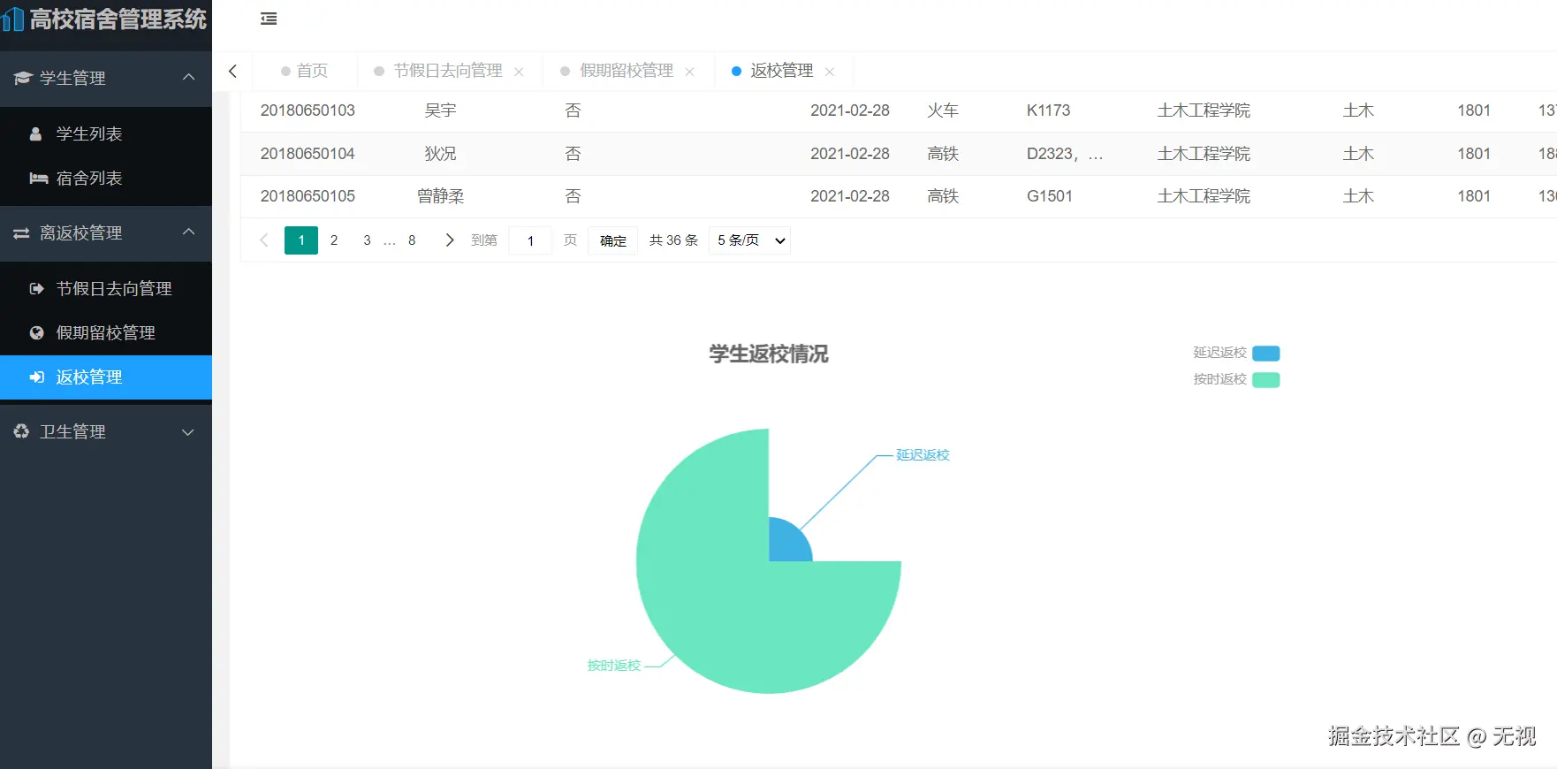Click the sign-in icon beside 返校管理
Screen dimensions: 1557x769
(x=36, y=377)
